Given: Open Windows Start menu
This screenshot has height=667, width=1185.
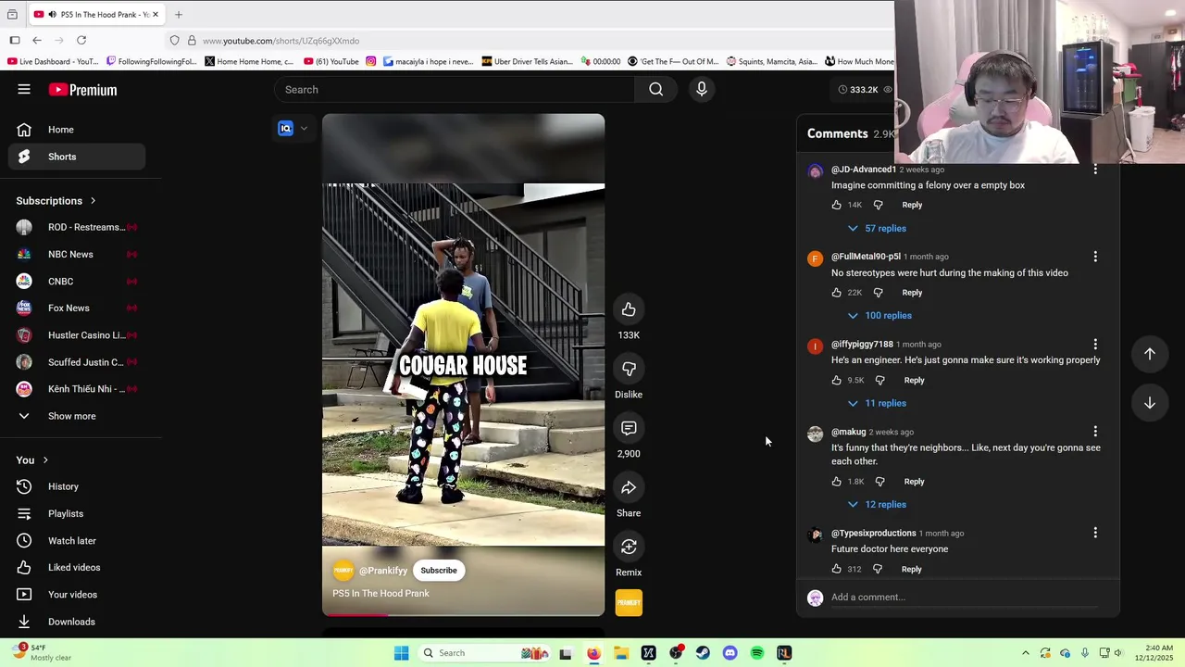Looking at the screenshot, I should coord(401,653).
